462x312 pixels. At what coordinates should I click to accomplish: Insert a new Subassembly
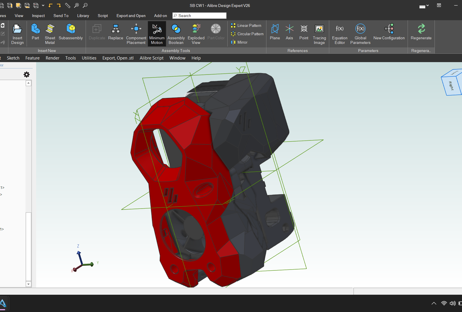pyautogui.click(x=71, y=32)
